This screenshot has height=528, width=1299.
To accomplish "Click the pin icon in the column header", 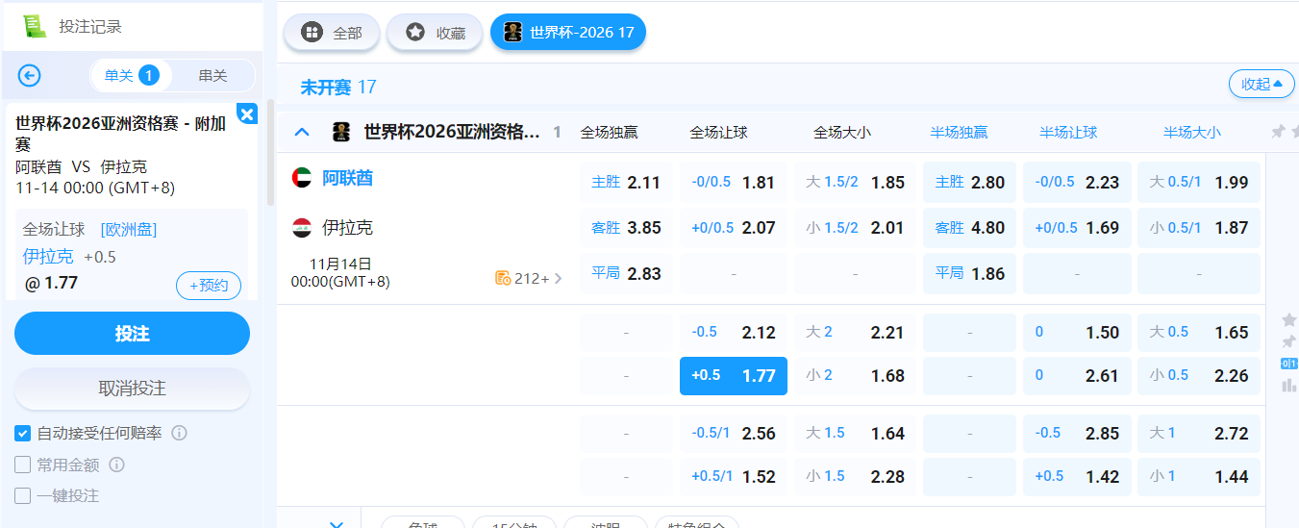I will tap(1278, 132).
